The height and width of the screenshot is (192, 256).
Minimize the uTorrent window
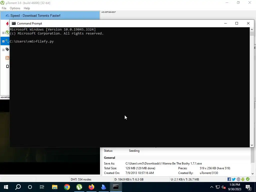227,3
